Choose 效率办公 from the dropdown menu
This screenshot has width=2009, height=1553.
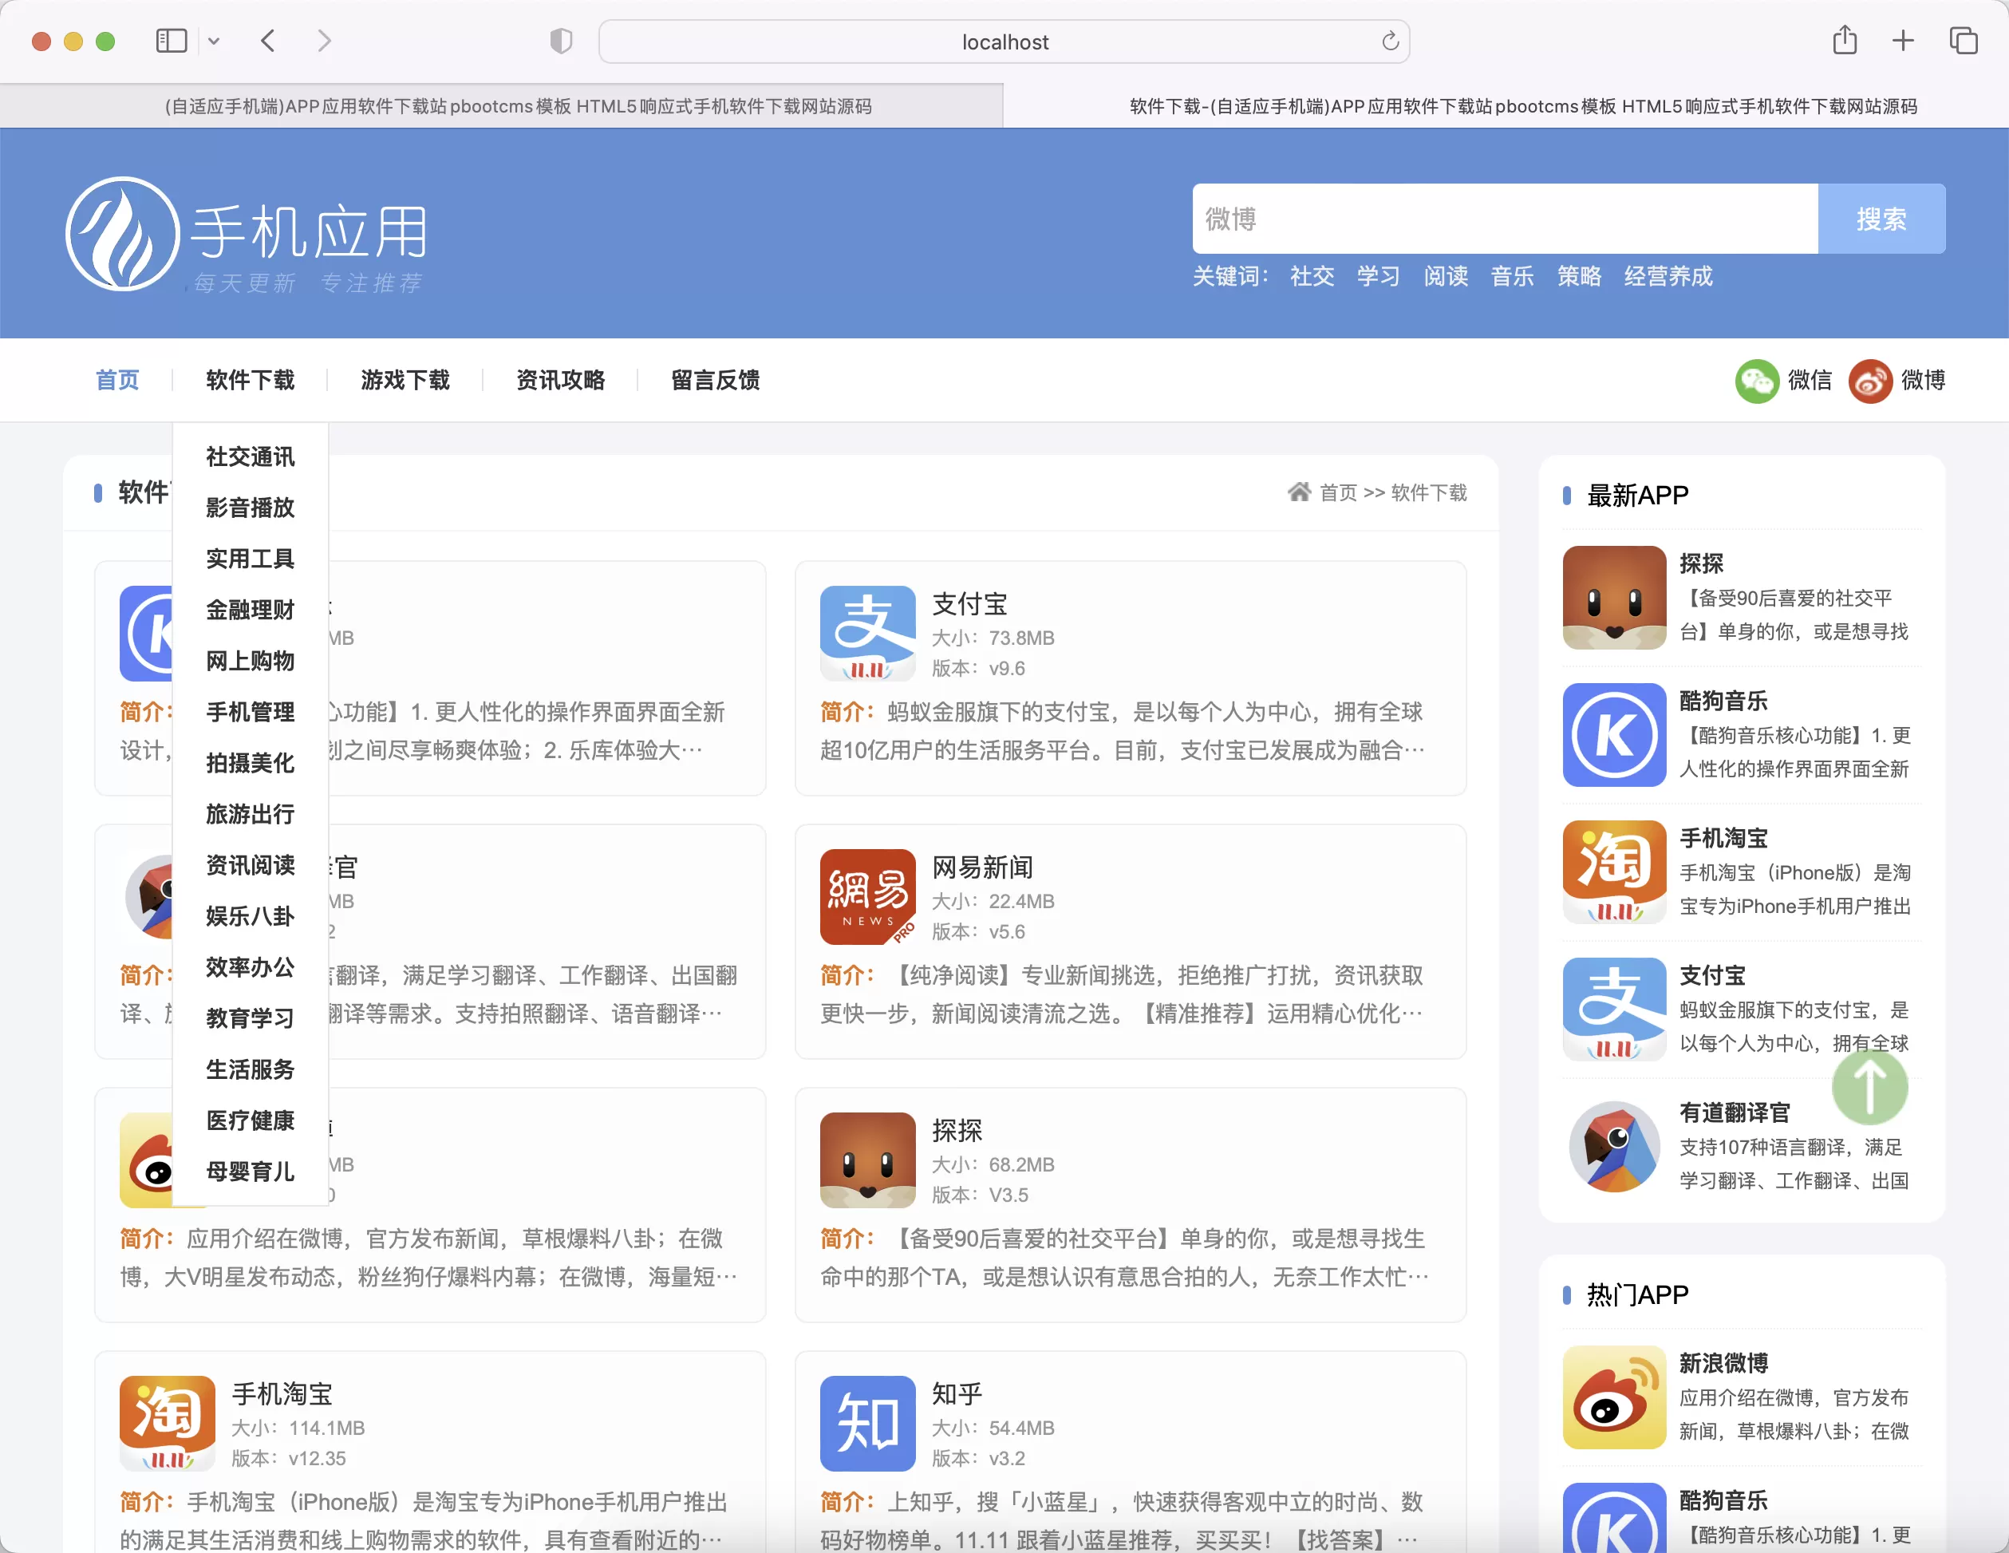point(251,967)
